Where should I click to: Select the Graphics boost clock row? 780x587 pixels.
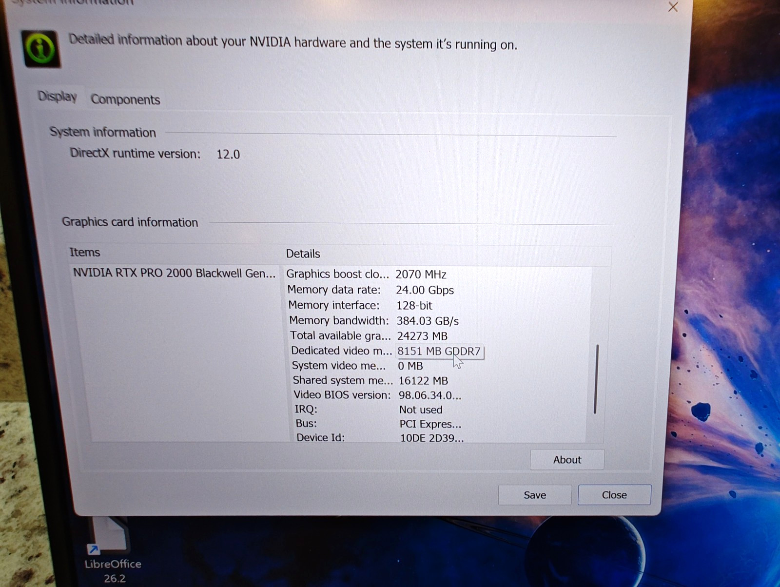point(366,274)
